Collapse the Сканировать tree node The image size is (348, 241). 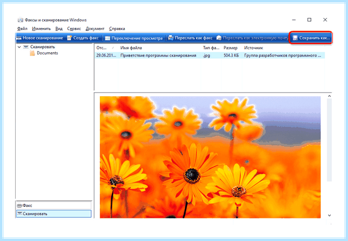(x=19, y=47)
